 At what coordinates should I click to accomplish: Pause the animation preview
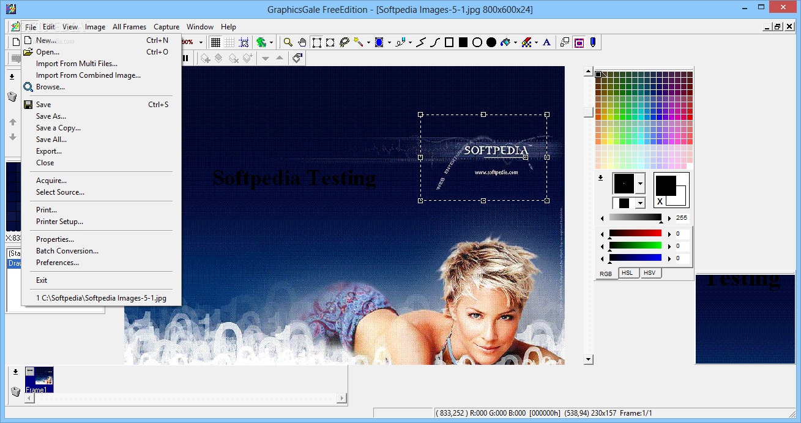pos(185,58)
